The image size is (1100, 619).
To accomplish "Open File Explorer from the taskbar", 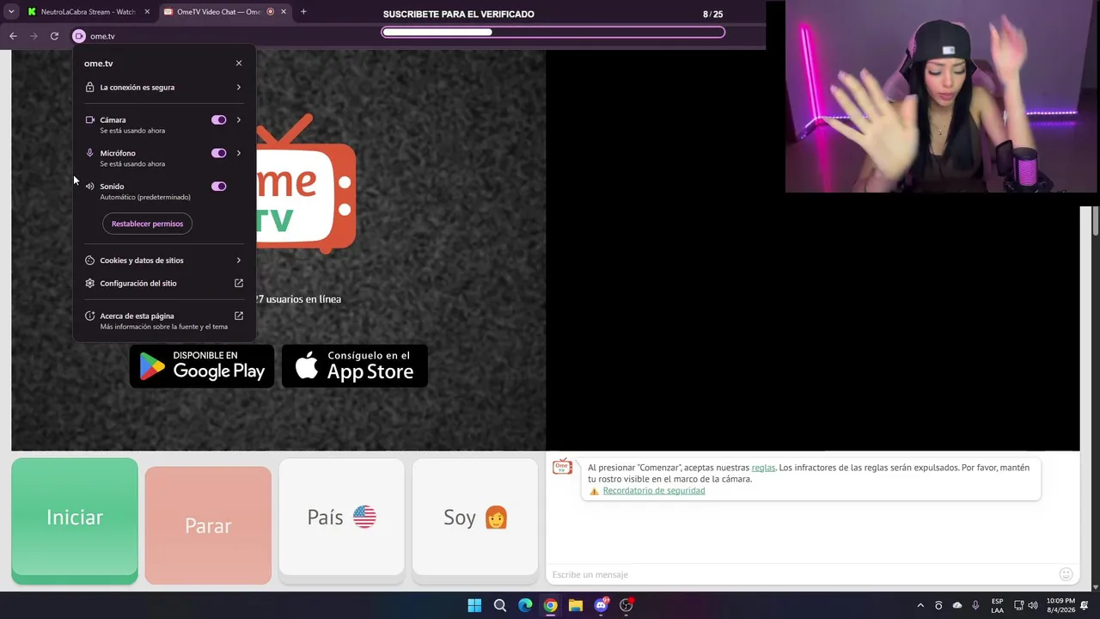I will pyautogui.click(x=576, y=605).
